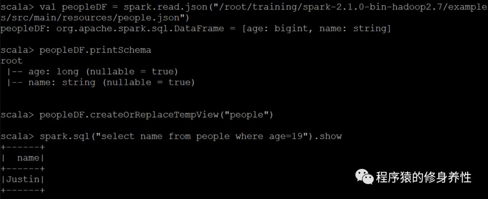Click the DataFrame type output line
The image size is (488, 199).
(196, 28)
